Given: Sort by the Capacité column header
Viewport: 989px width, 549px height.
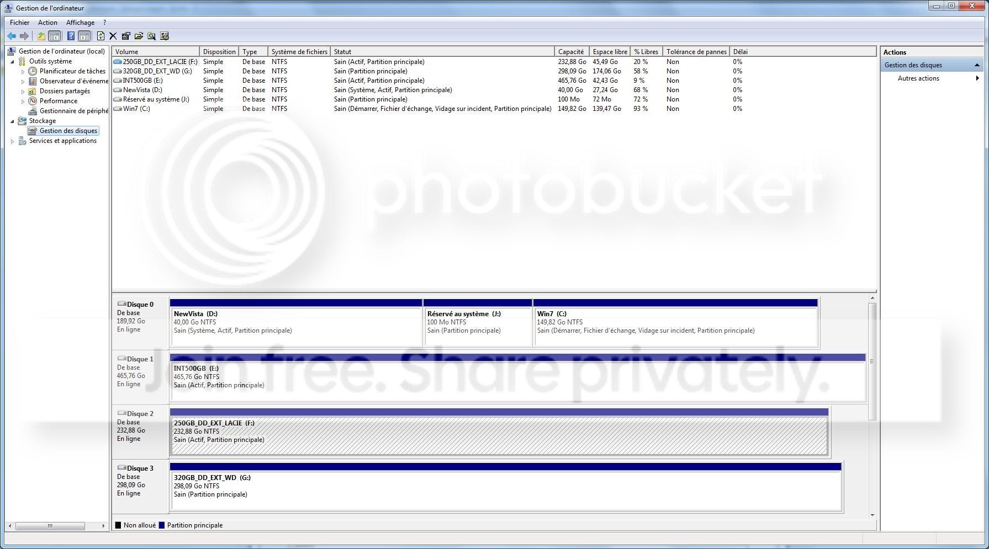Looking at the screenshot, I should (572, 51).
